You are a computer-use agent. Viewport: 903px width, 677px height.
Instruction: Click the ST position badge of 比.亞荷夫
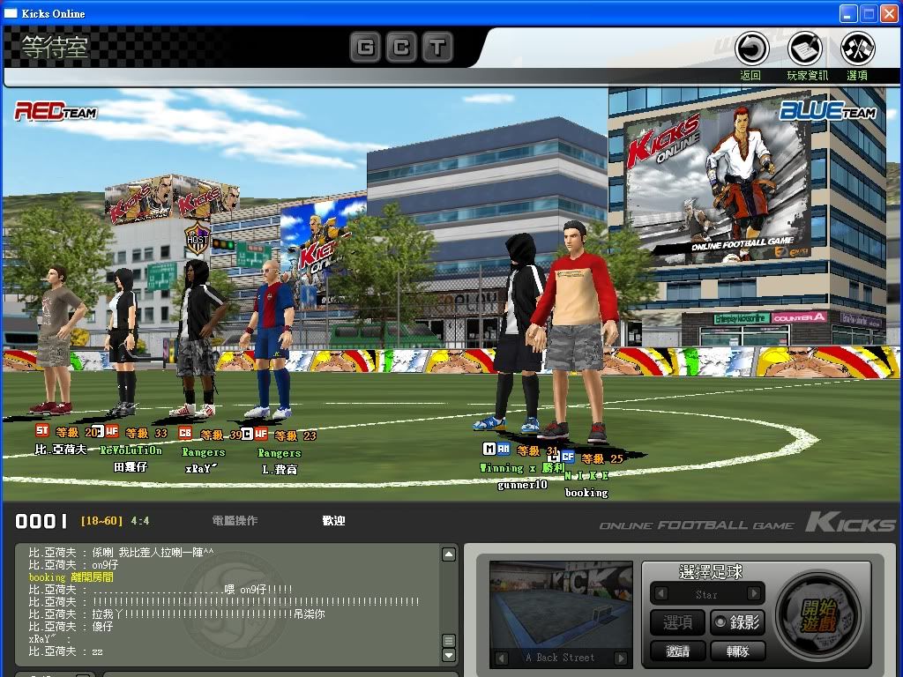click(x=41, y=431)
